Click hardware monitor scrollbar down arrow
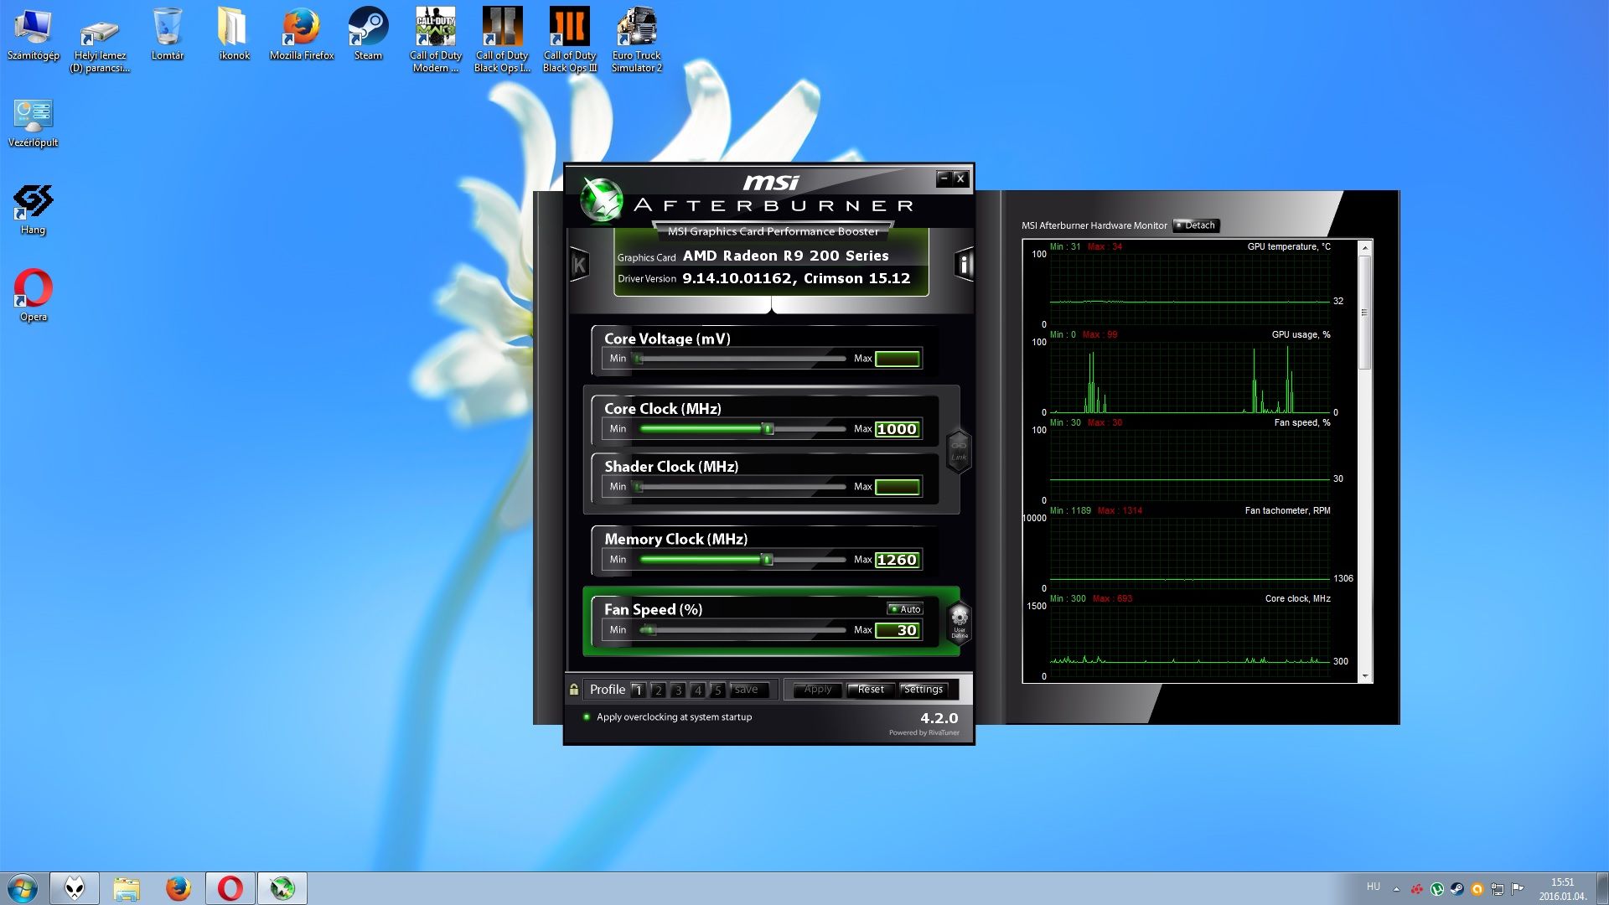 [x=1365, y=676]
